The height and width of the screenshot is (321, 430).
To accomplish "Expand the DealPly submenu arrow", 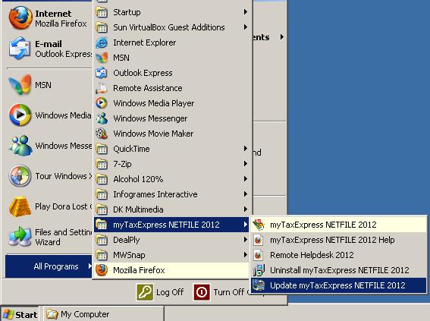I will click(246, 240).
